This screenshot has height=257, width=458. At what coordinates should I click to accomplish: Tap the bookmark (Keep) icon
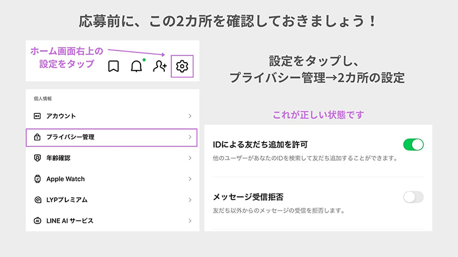click(x=114, y=66)
